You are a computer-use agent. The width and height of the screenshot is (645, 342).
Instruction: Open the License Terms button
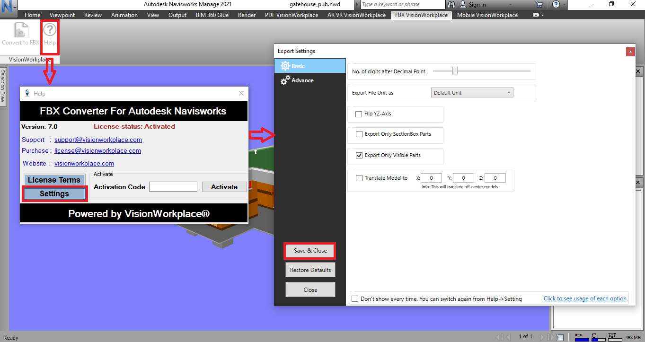[x=54, y=180]
